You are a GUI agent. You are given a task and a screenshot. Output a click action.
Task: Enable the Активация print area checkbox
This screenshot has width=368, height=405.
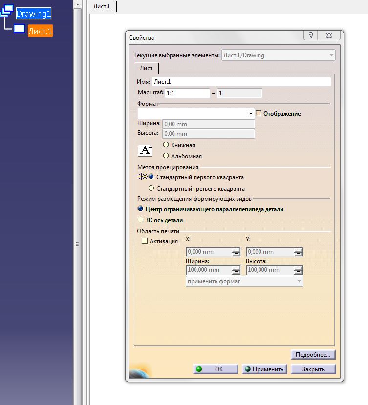(x=145, y=241)
